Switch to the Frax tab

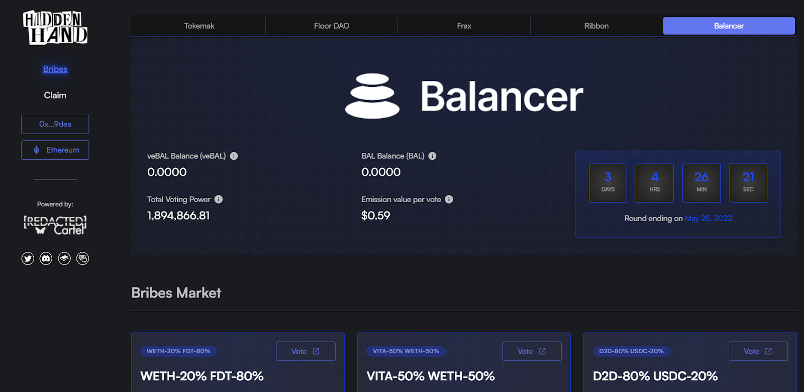(464, 26)
